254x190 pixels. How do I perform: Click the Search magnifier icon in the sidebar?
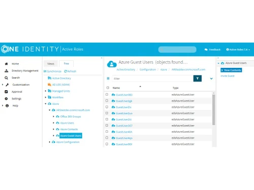coord(6,78)
